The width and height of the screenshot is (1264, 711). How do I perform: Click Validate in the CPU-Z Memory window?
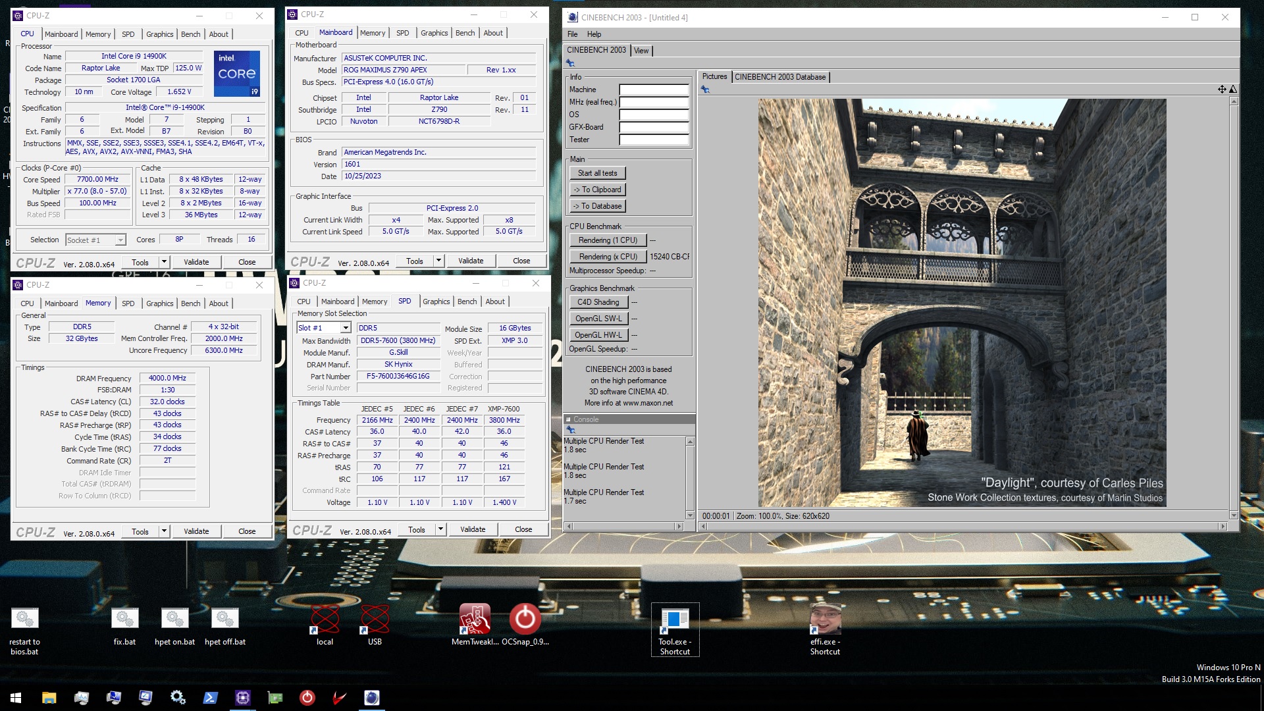[196, 531]
